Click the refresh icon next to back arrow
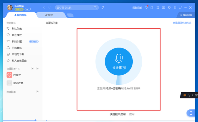 [50, 7]
